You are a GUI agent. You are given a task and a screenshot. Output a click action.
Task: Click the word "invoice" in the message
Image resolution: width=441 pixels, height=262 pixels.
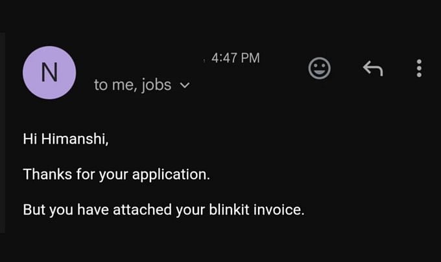(x=285, y=210)
